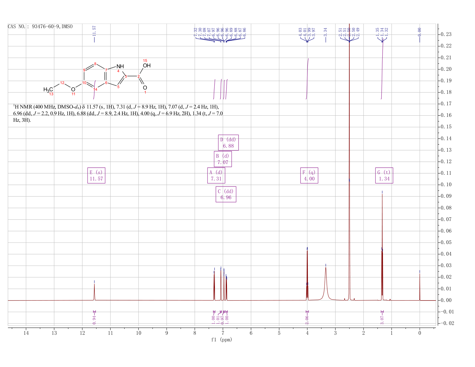Click the integral value 2.06
Viewport: 475px width, 367px height.
pos(307,320)
